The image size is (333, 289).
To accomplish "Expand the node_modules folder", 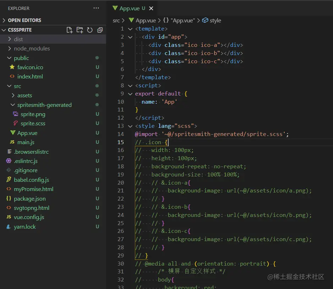I will click(x=53, y=48).
